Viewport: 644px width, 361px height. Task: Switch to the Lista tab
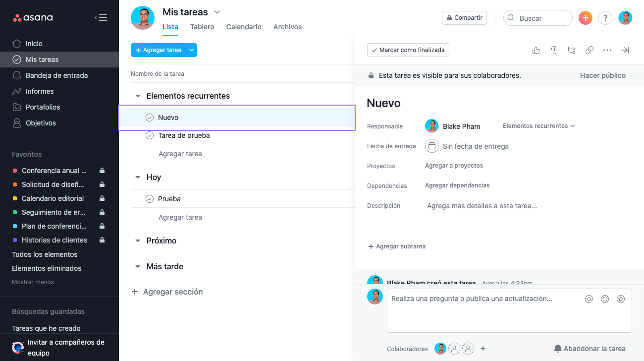point(170,27)
